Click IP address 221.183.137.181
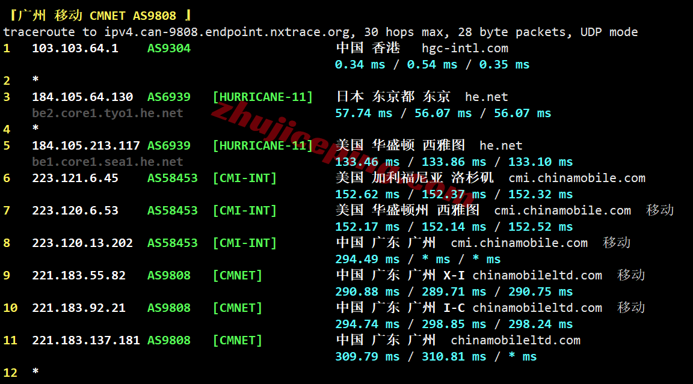This screenshot has height=384, width=693. click(x=86, y=340)
